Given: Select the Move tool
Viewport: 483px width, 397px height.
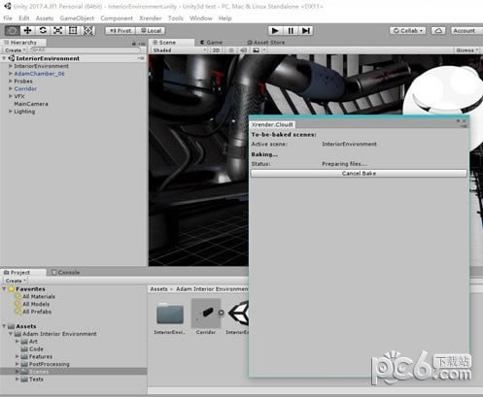Looking at the screenshot, I should [x=27, y=31].
